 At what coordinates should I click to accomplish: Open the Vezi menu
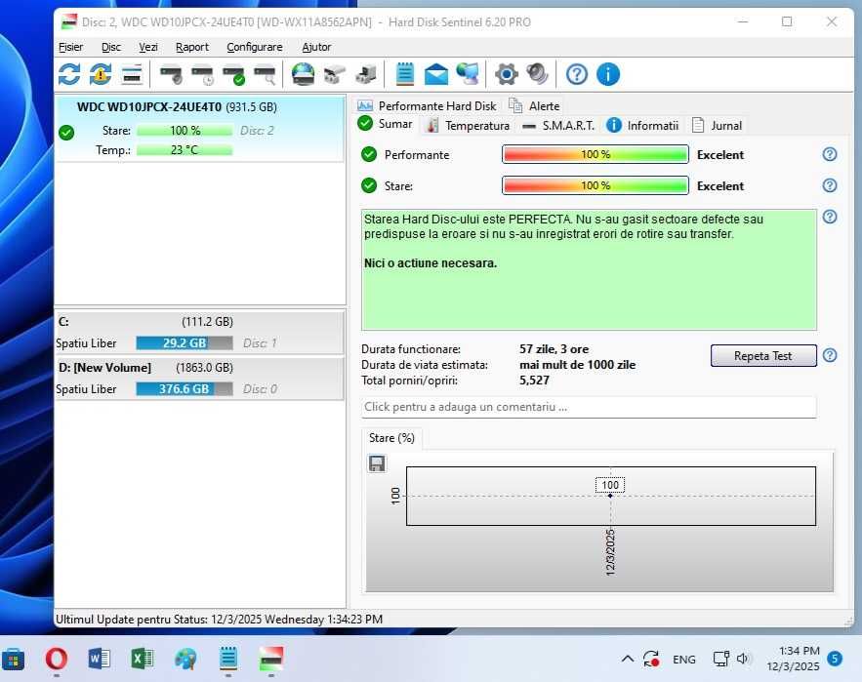[148, 47]
